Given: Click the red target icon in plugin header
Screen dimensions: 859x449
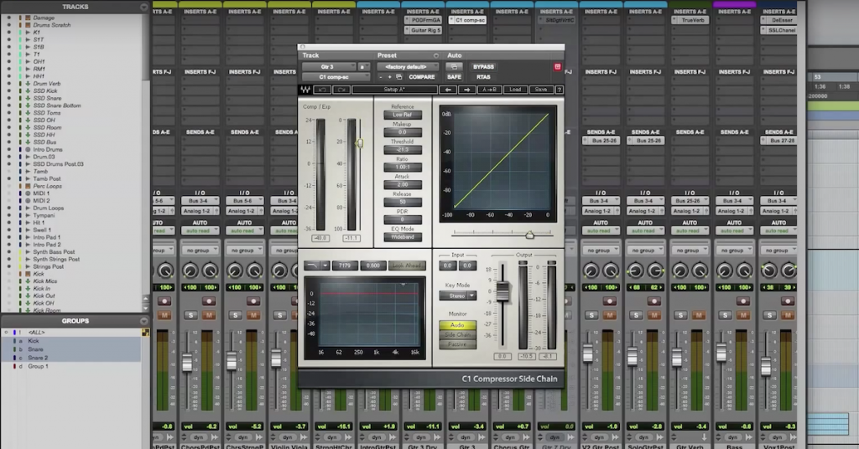Looking at the screenshot, I should 557,67.
